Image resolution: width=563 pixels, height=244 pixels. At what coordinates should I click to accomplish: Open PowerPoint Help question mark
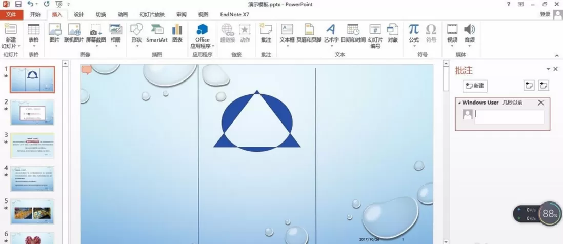[509, 4]
